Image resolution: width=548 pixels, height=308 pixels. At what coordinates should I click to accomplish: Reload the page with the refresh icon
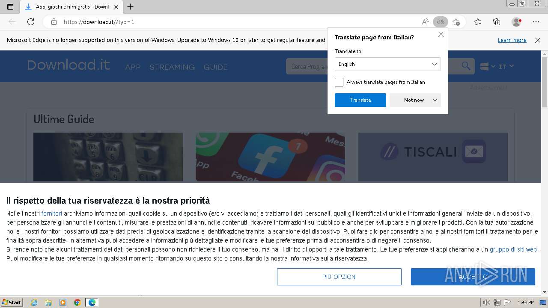coord(31,22)
